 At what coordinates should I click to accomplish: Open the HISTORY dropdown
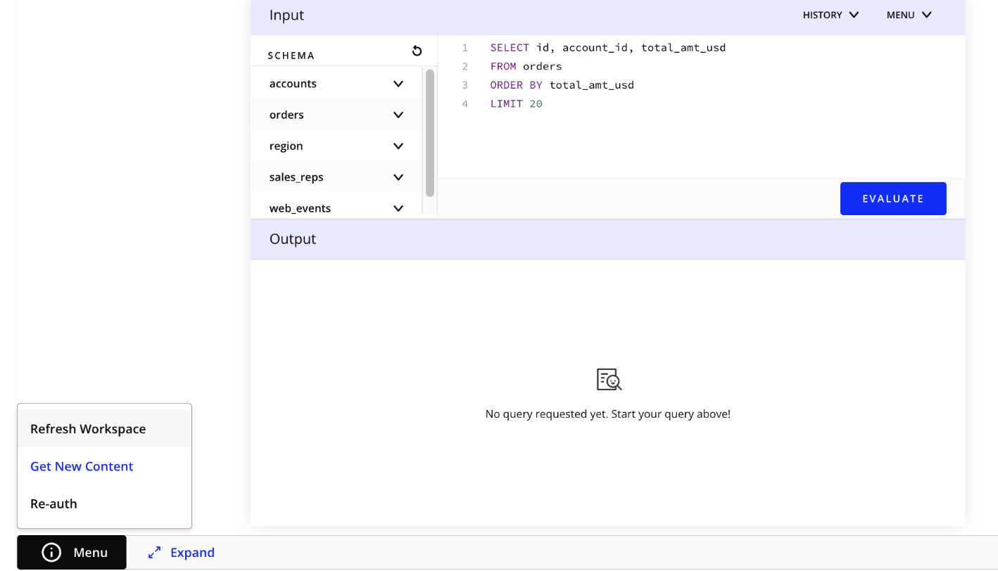[x=830, y=15]
